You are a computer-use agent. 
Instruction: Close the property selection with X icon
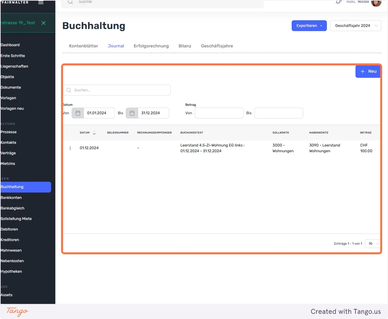44,23
